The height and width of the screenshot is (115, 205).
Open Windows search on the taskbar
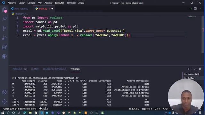[x=8, y=113]
